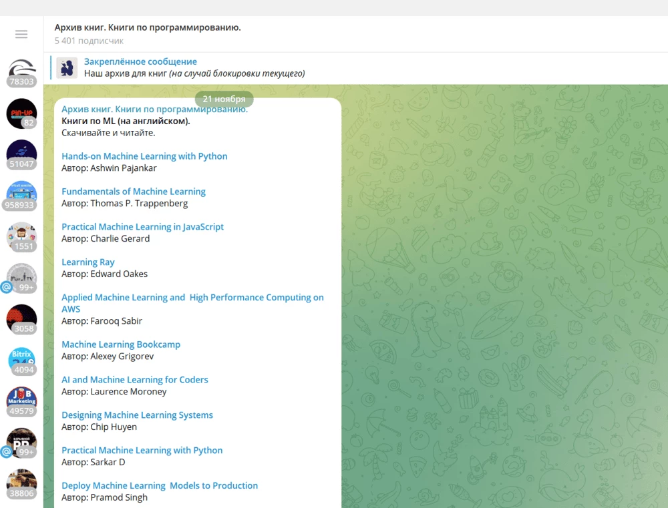Click the text 'Автор: Edward Oakes'

pos(104,274)
